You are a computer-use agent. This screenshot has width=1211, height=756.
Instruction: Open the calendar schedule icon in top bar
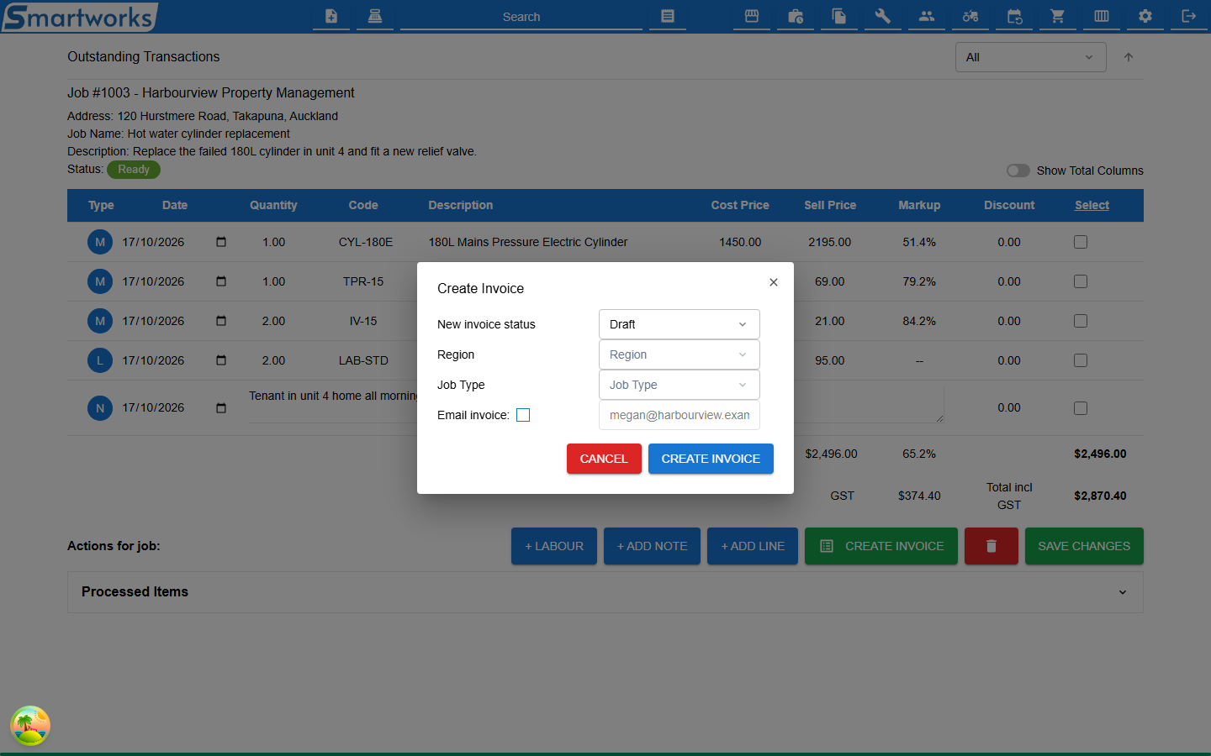(x=1014, y=16)
